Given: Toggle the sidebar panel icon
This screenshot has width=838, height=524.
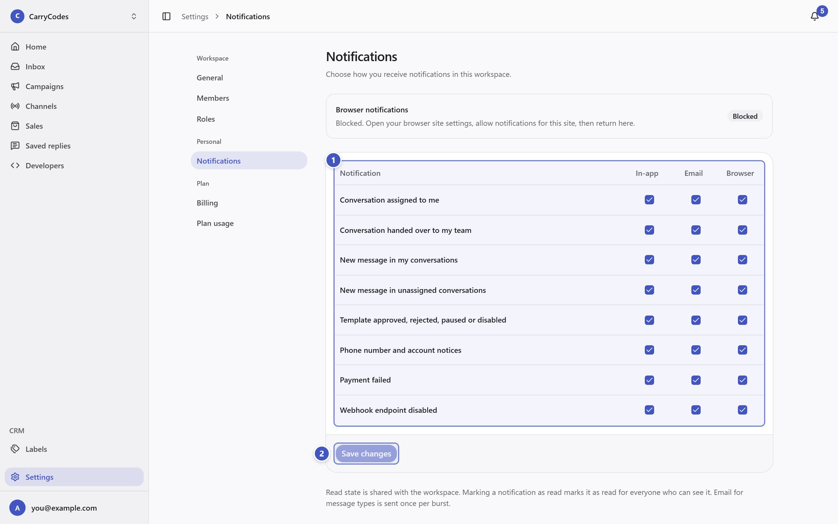Looking at the screenshot, I should pos(166,16).
